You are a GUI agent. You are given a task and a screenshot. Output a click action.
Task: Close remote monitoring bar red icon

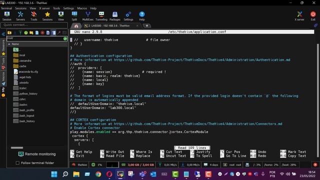[x=315, y=164]
